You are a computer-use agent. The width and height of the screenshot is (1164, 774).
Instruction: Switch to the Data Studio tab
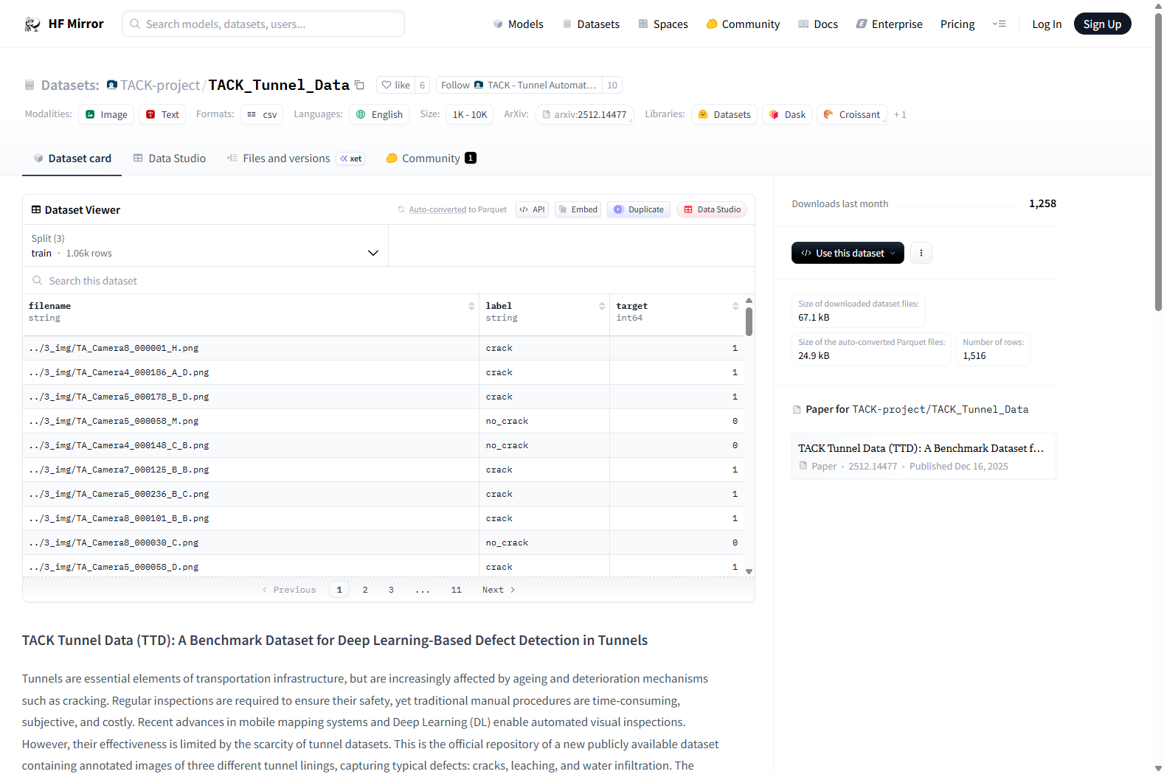(170, 158)
